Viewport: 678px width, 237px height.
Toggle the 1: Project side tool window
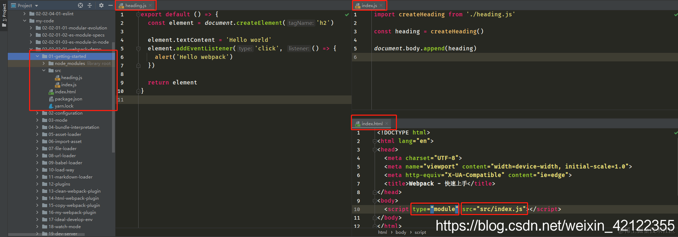click(4, 16)
